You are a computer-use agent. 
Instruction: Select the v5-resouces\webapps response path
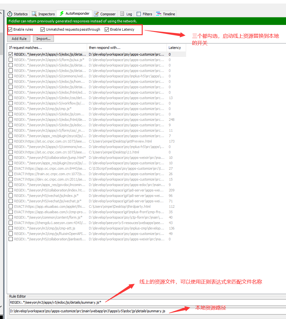pos(126,223)
